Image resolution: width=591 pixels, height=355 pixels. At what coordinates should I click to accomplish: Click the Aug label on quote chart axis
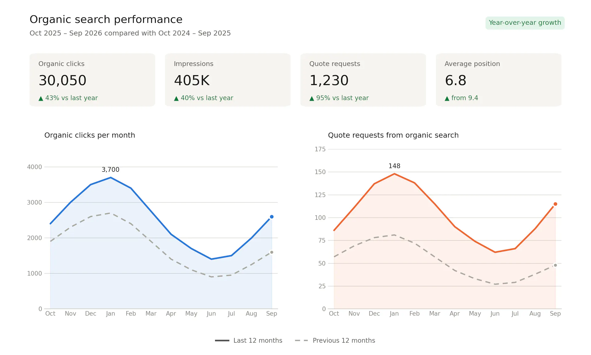tap(535, 313)
